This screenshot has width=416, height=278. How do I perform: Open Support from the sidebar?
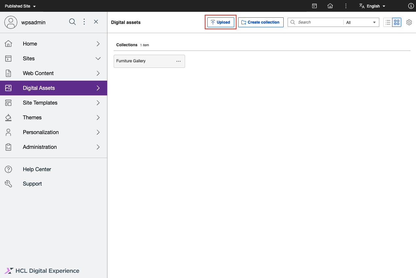coord(32,184)
